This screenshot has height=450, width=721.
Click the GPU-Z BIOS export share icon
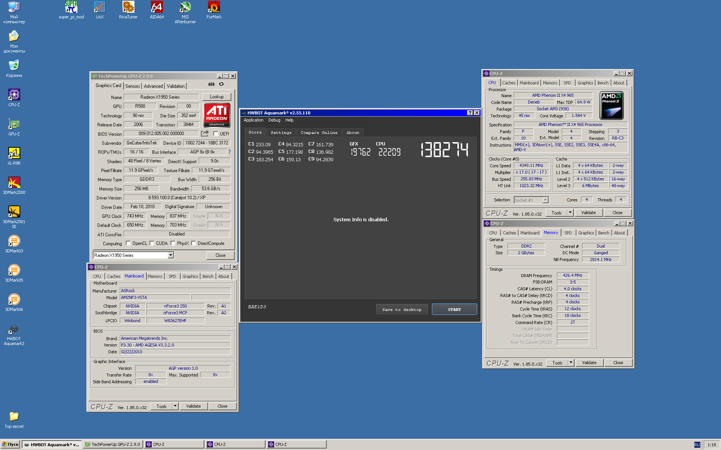click(205, 133)
